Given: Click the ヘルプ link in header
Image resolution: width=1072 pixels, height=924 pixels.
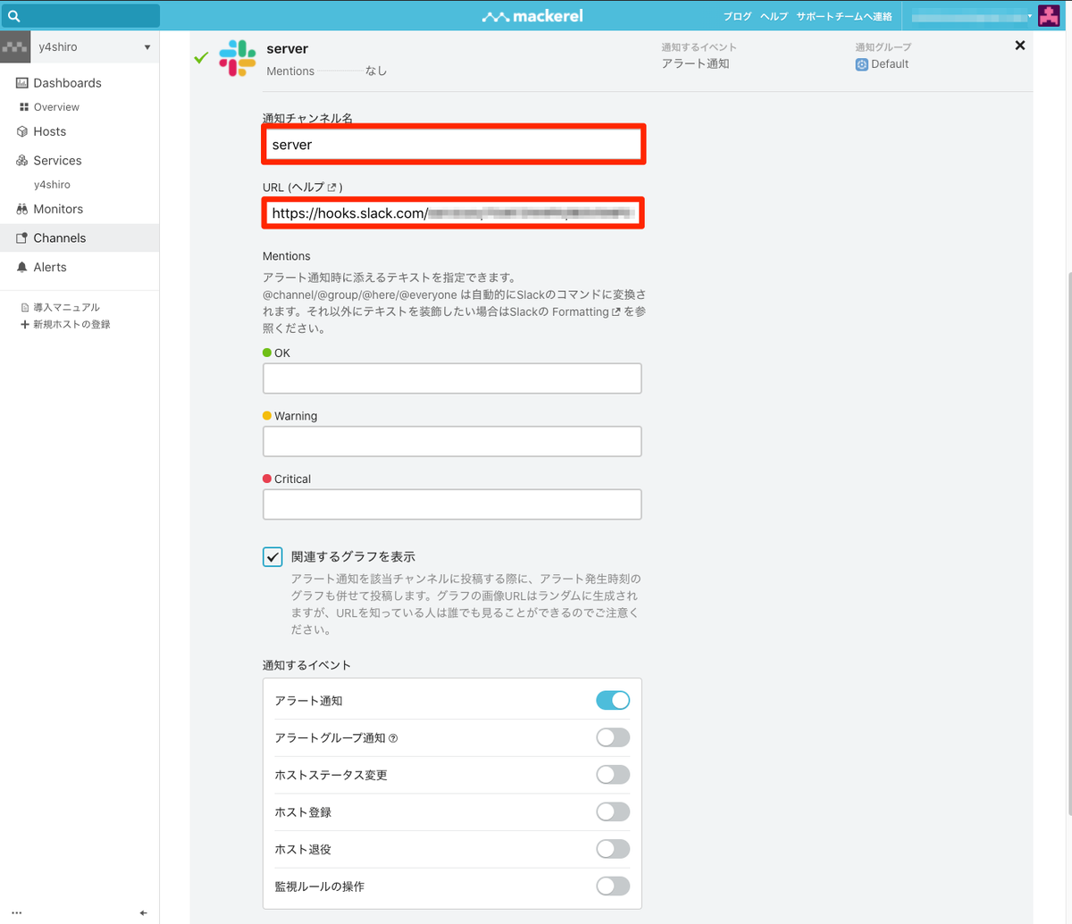Looking at the screenshot, I should (774, 16).
